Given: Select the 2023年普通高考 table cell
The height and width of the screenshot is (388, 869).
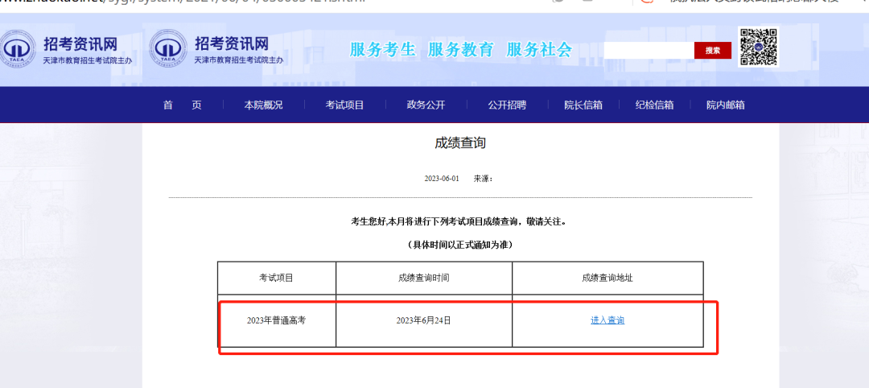Looking at the screenshot, I should coord(277,320).
